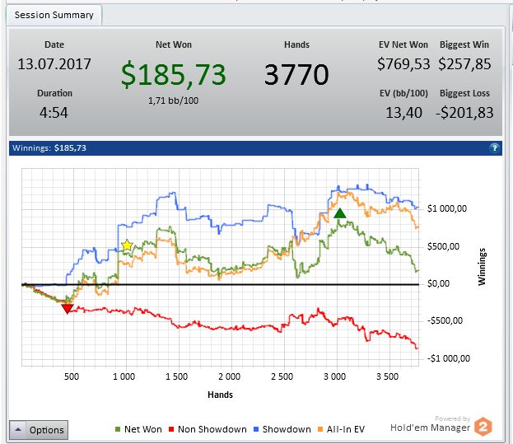Open the Session Summary tab
Viewport: 513px width, 444px height.
click(54, 15)
